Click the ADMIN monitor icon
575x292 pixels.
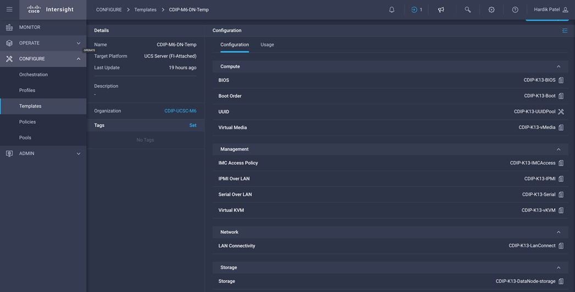(9, 154)
